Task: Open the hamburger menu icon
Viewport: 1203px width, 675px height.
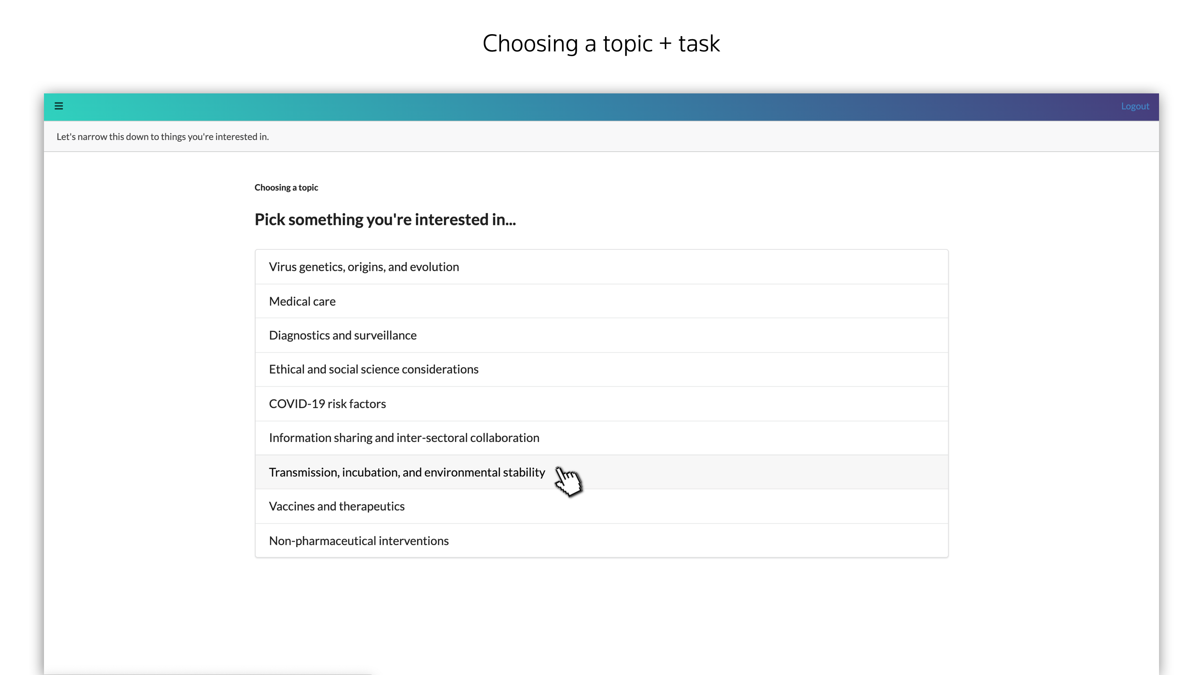Action: click(x=59, y=106)
